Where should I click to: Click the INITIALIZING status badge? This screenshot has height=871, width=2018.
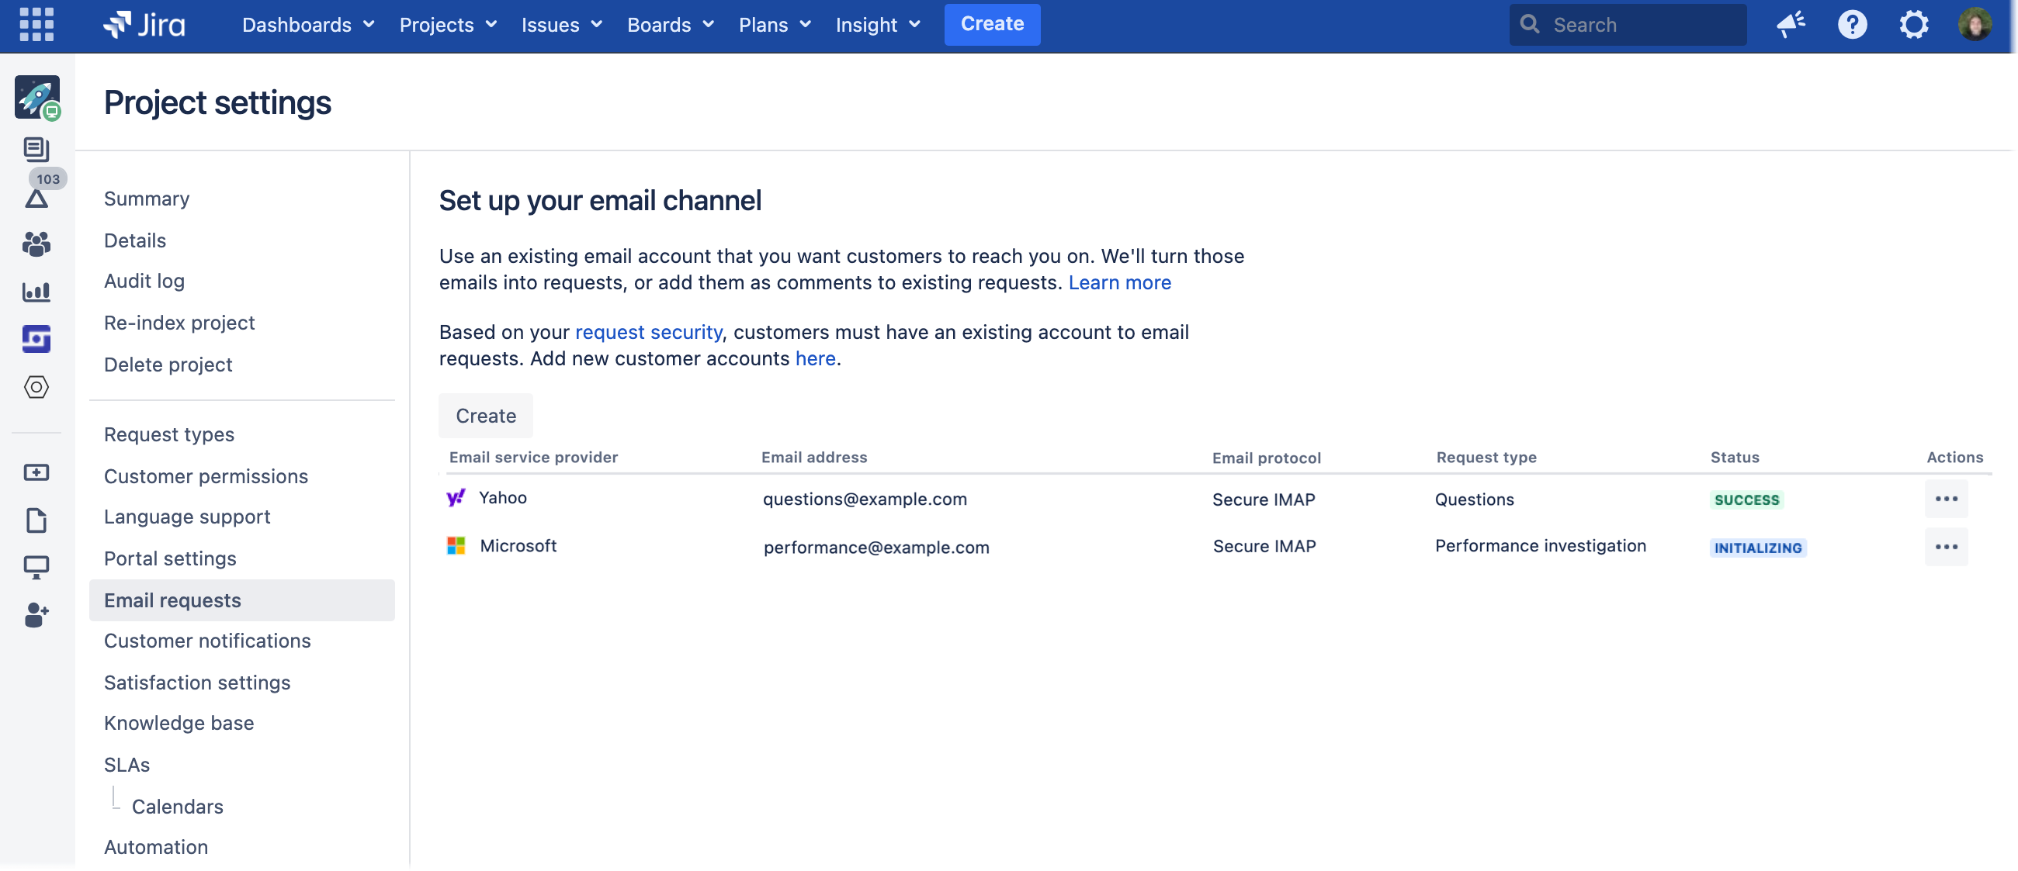(x=1758, y=548)
